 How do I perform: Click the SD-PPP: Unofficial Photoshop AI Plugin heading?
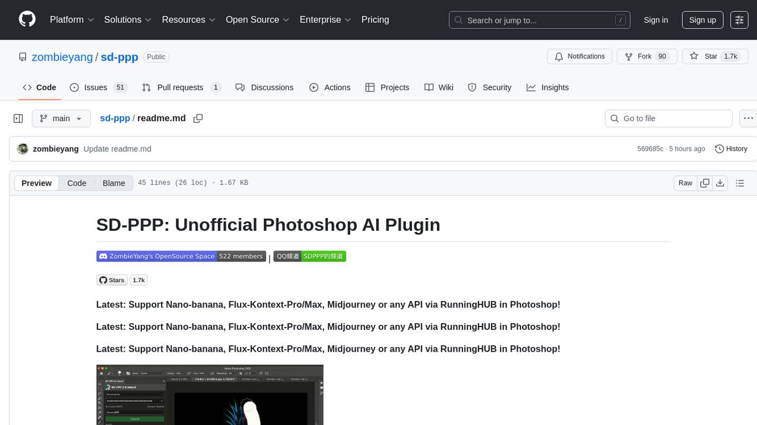(268, 225)
